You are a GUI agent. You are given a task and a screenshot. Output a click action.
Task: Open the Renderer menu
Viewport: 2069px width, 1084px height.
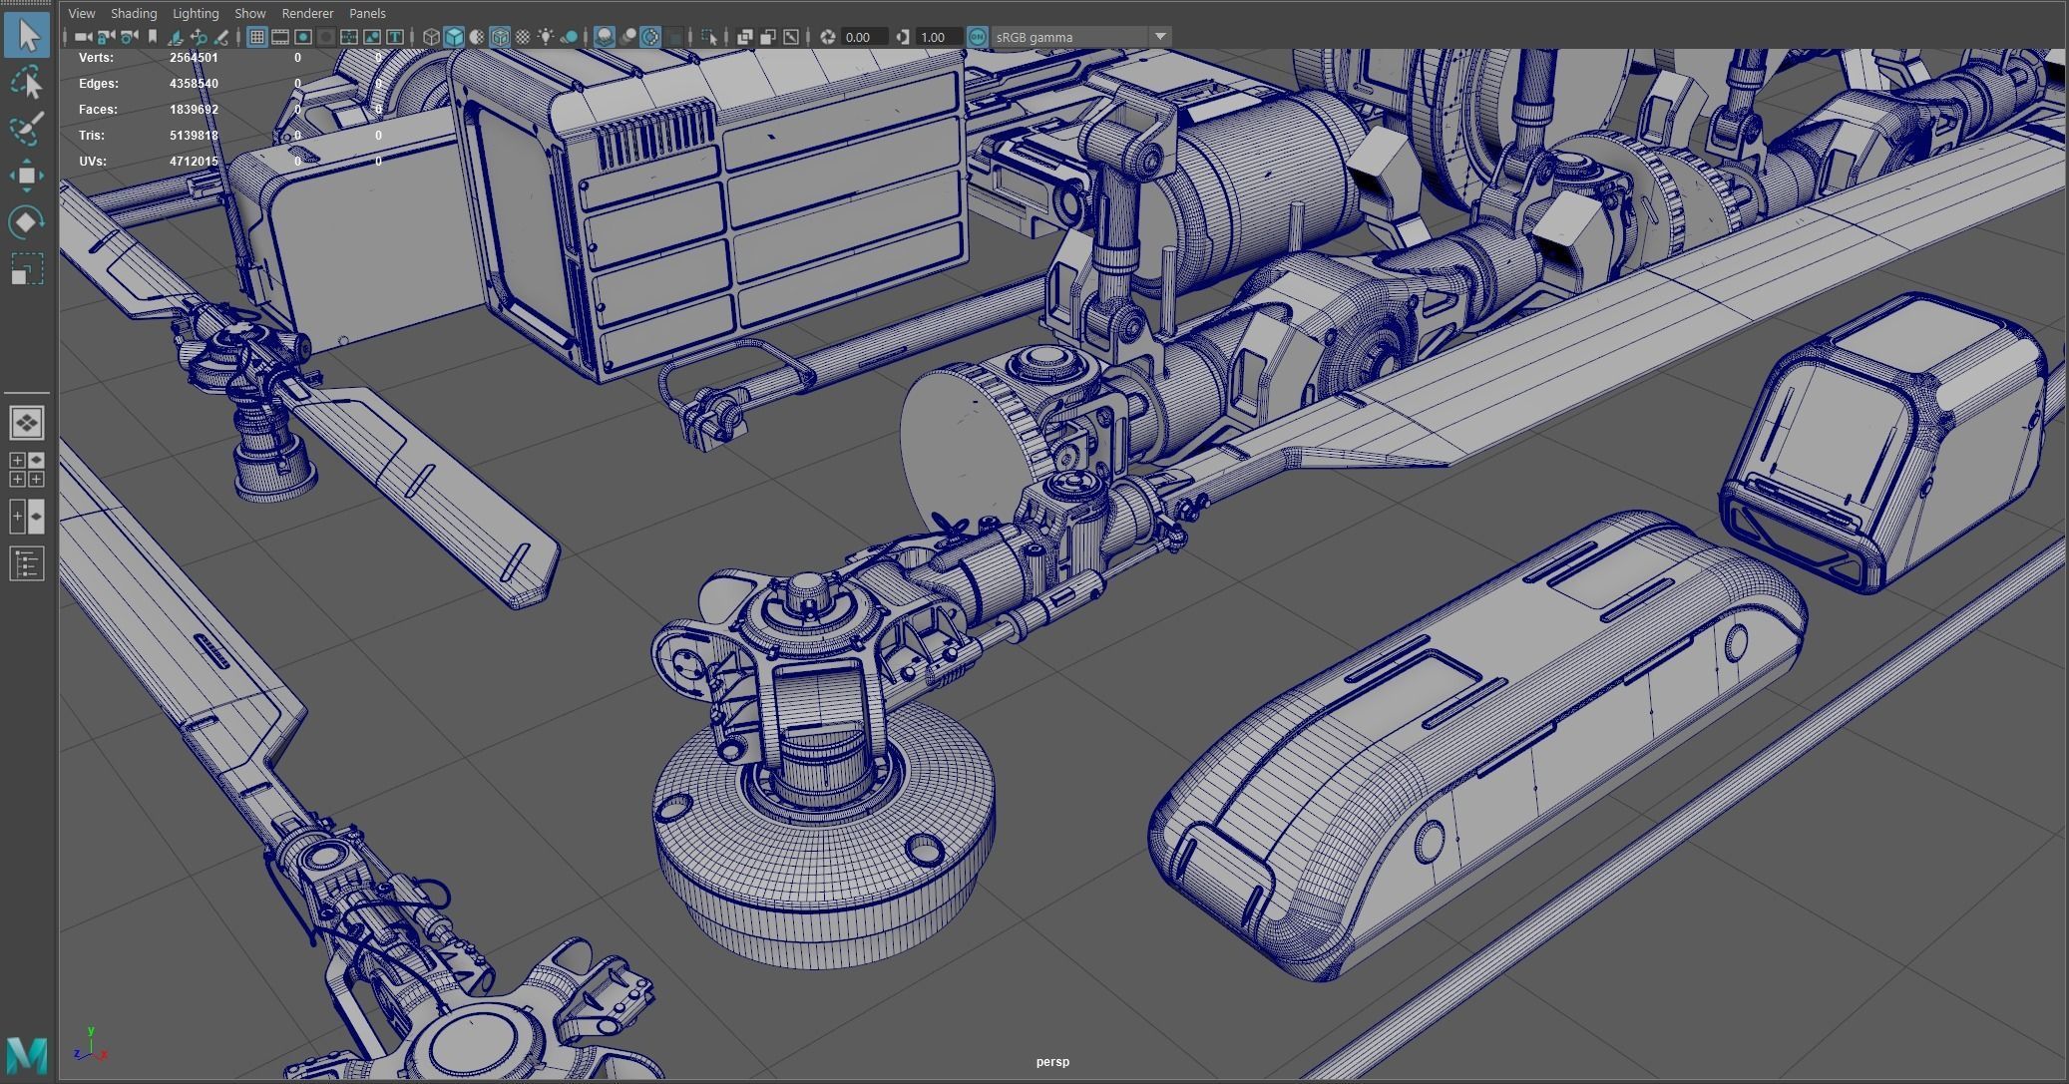tap(307, 13)
